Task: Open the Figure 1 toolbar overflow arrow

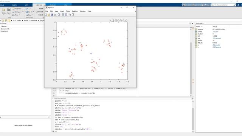Action: (x=135, y=11)
